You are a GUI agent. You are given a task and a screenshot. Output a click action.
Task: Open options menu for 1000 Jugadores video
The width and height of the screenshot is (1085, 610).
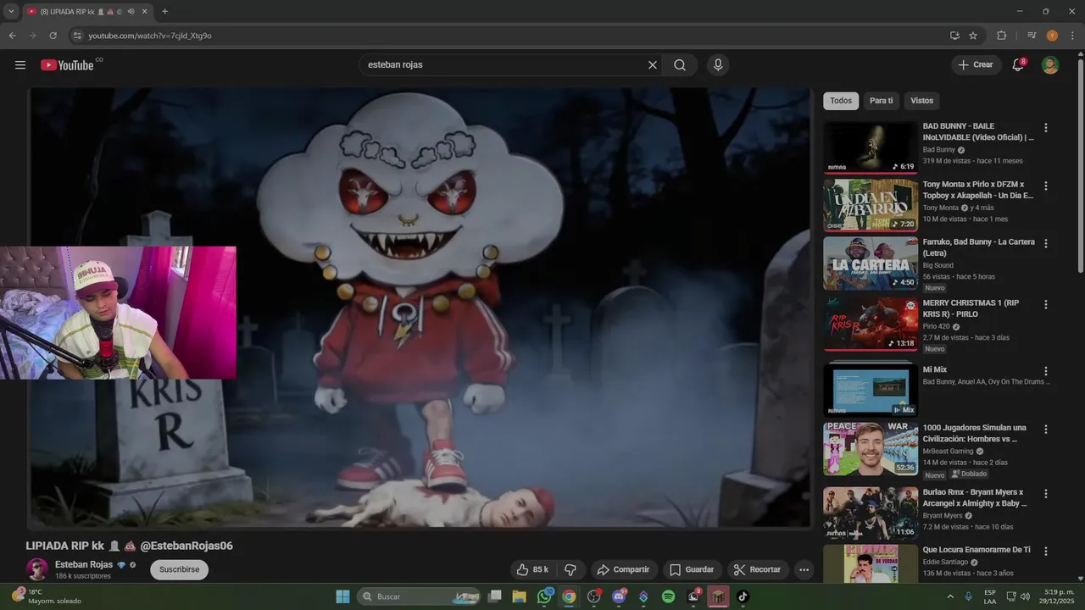[x=1045, y=429]
